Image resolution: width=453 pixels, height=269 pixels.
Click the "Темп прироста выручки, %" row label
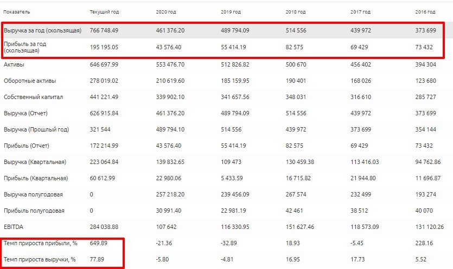click(40, 260)
